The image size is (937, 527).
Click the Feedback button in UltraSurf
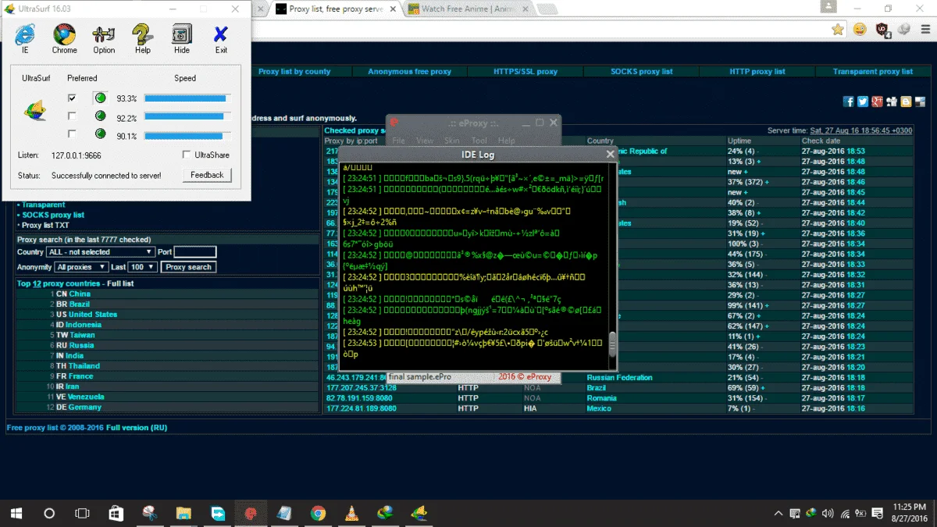tap(207, 175)
